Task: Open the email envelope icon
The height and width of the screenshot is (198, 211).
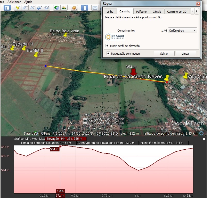Action: (95, 8)
